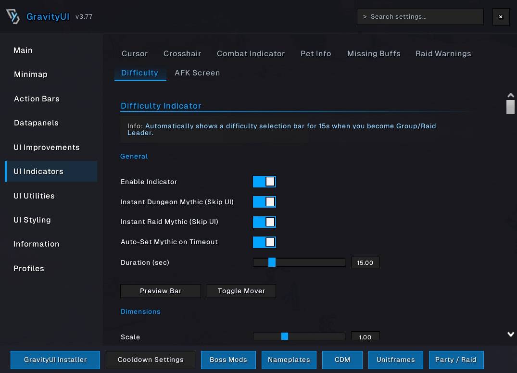Open the Action Bars section

click(51, 99)
